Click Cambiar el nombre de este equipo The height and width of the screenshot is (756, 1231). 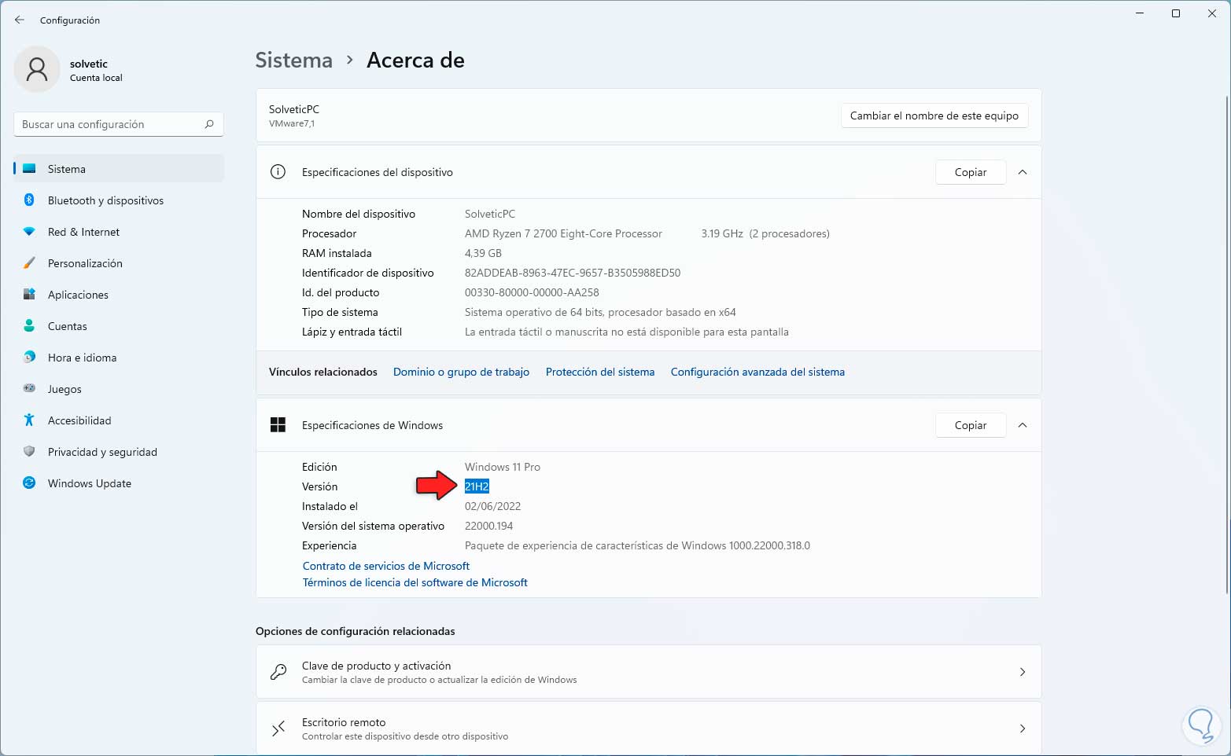click(x=934, y=116)
